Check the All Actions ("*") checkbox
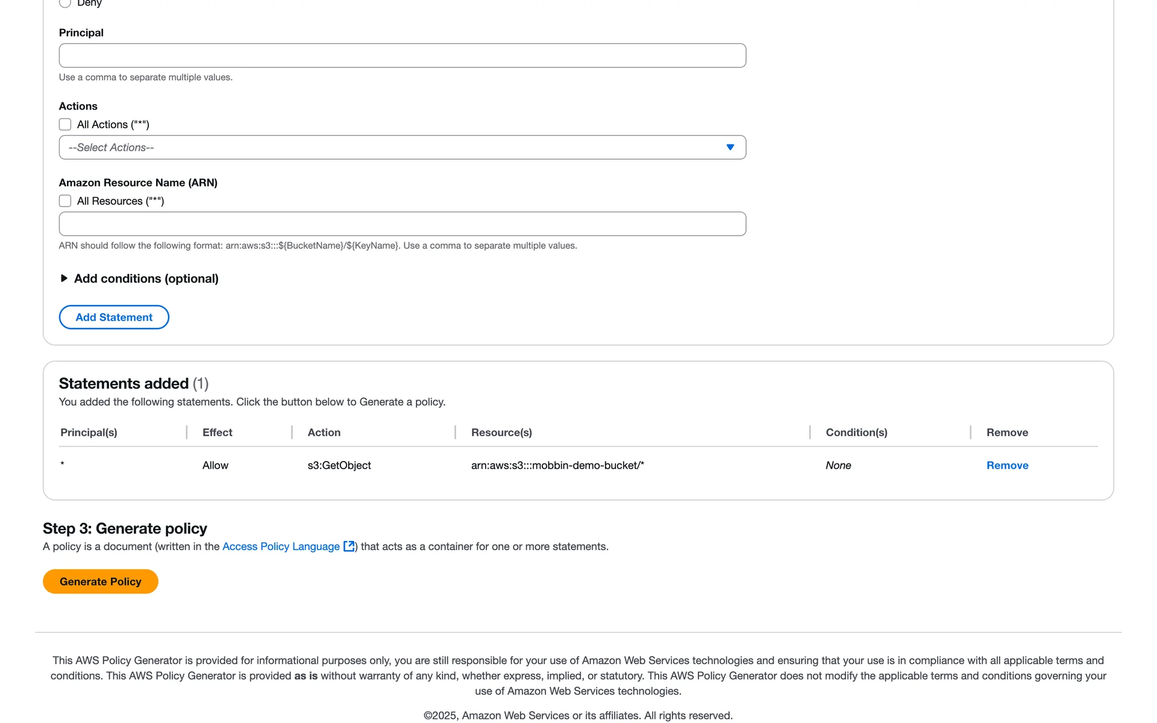This screenshot has width=1157, height=723. [65, 125]
